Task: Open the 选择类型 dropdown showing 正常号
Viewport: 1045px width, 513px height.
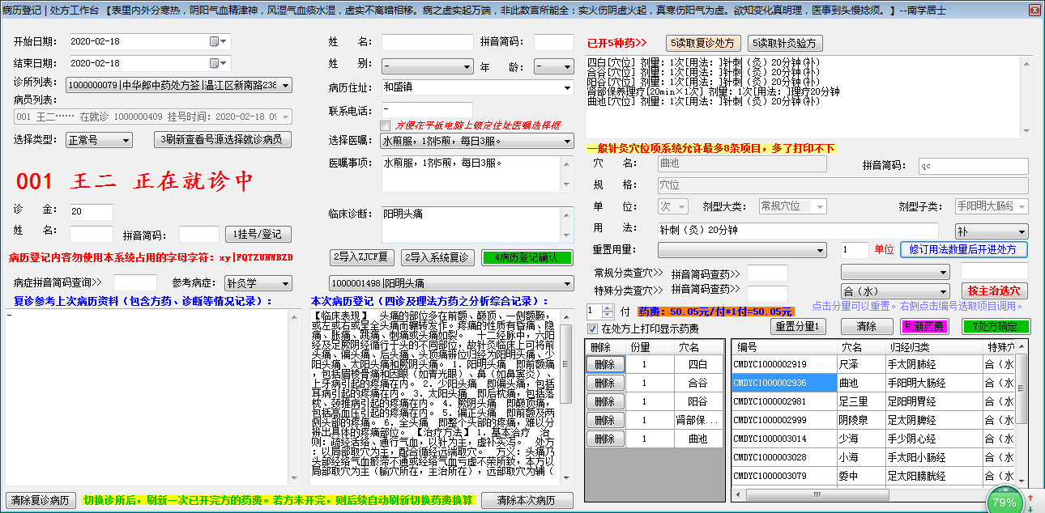Action: point(125,140)
